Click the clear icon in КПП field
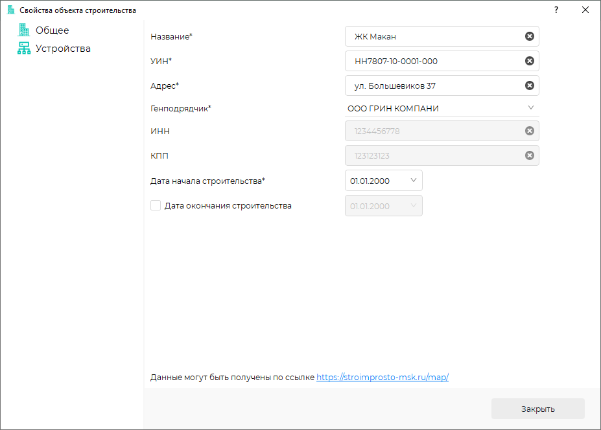 click(530, 155)
